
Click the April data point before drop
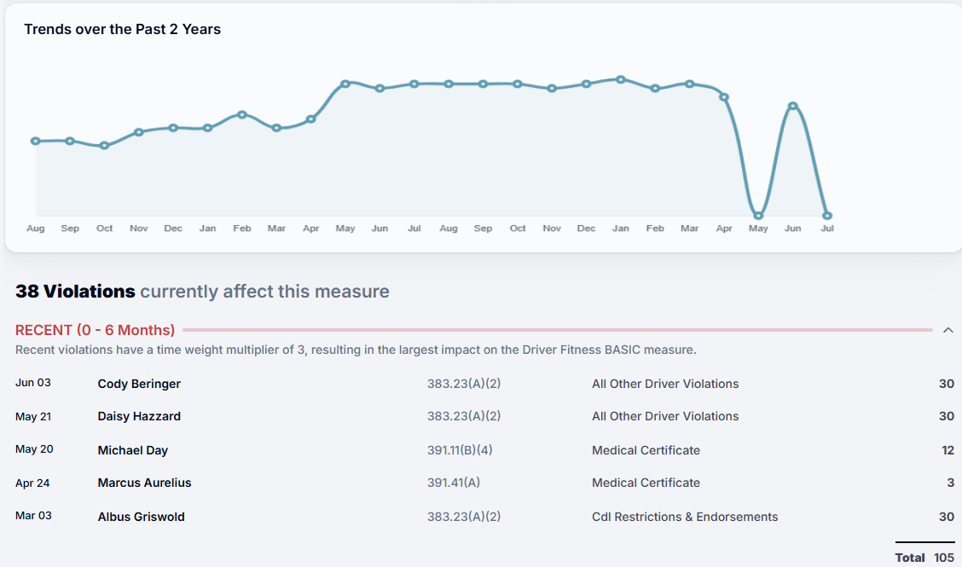(x=724, y=97)
